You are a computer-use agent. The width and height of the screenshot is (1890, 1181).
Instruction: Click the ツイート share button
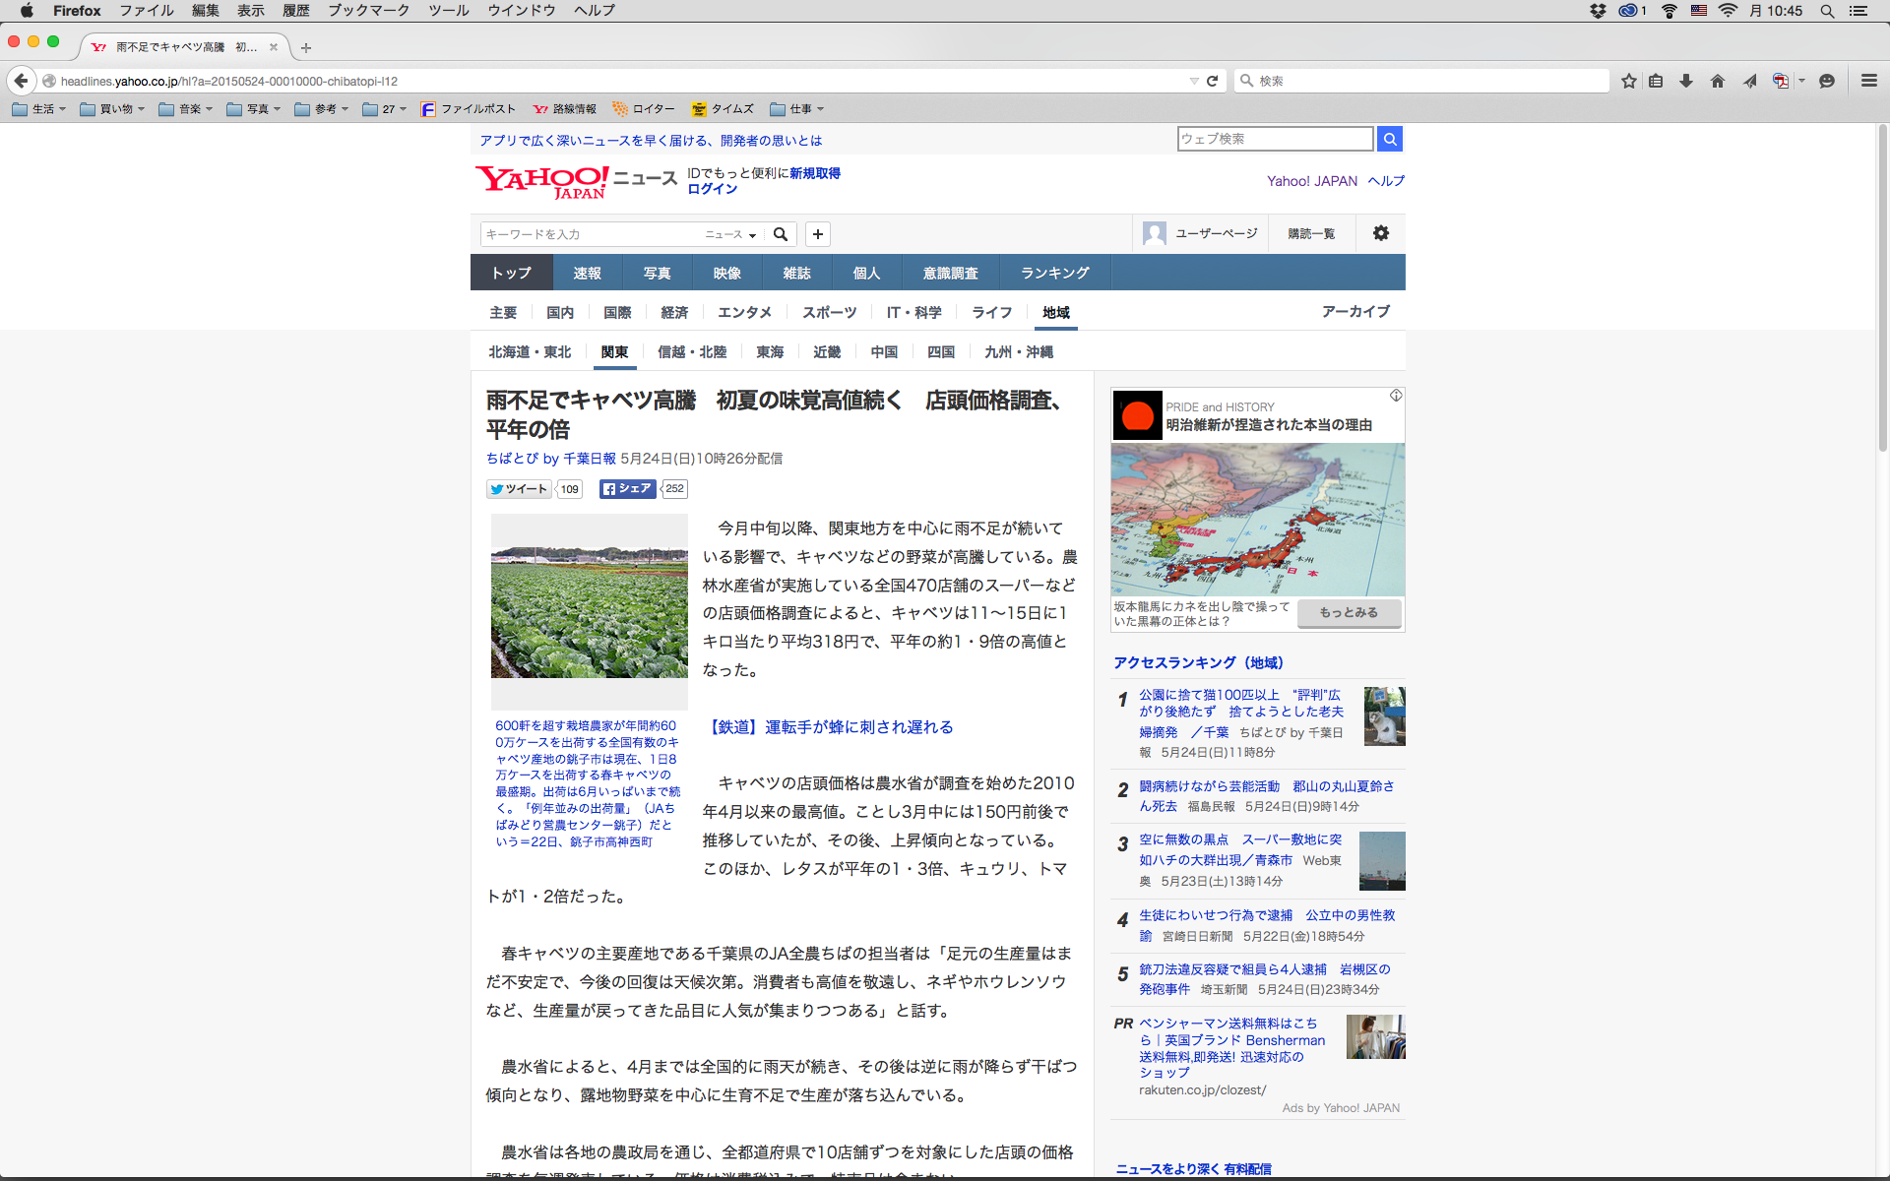point(519,489)
